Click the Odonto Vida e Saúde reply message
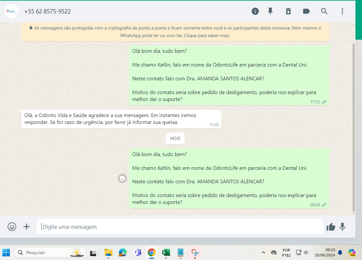The image size is (362, 260). pyautogui.click(x=121, y=119)
